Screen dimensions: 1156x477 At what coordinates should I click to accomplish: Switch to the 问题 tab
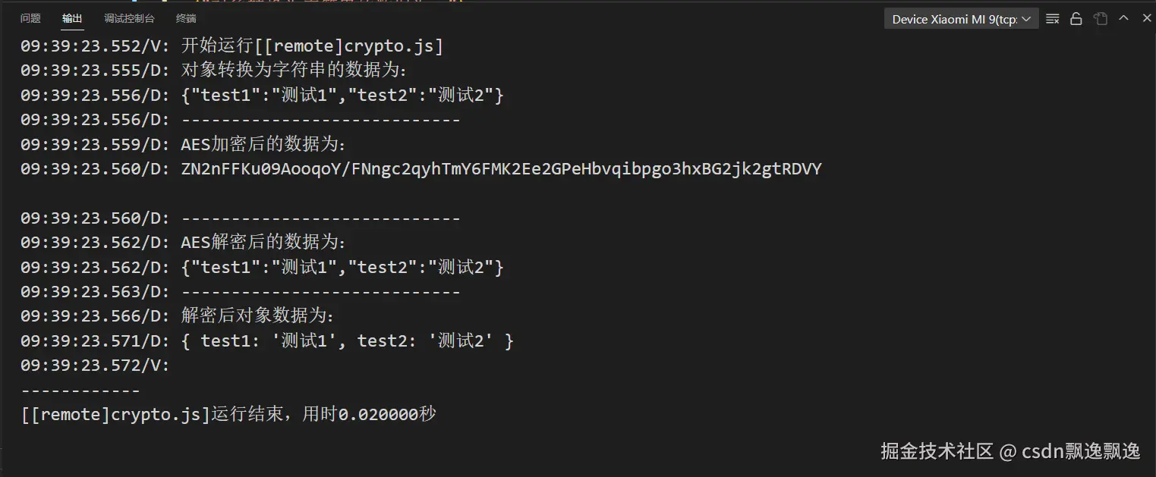tap(30, 19)
